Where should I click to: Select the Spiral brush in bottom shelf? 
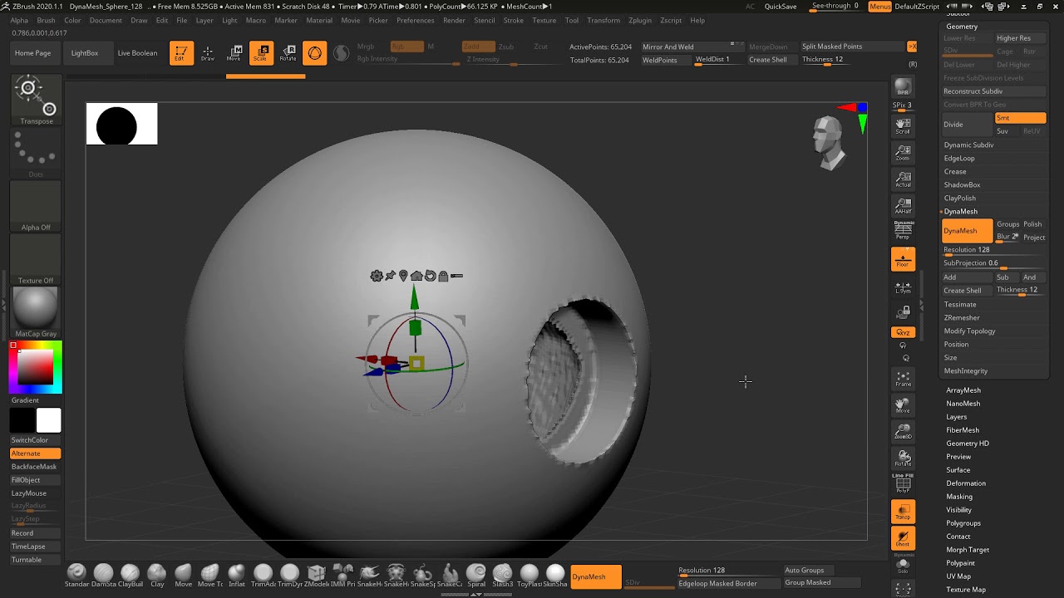(x=476, y=576)
